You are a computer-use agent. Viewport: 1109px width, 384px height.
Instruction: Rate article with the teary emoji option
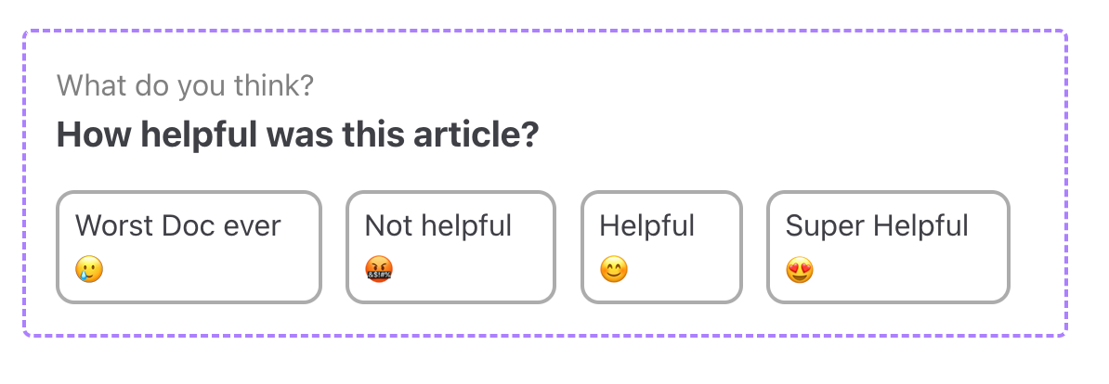coord(90,270)
